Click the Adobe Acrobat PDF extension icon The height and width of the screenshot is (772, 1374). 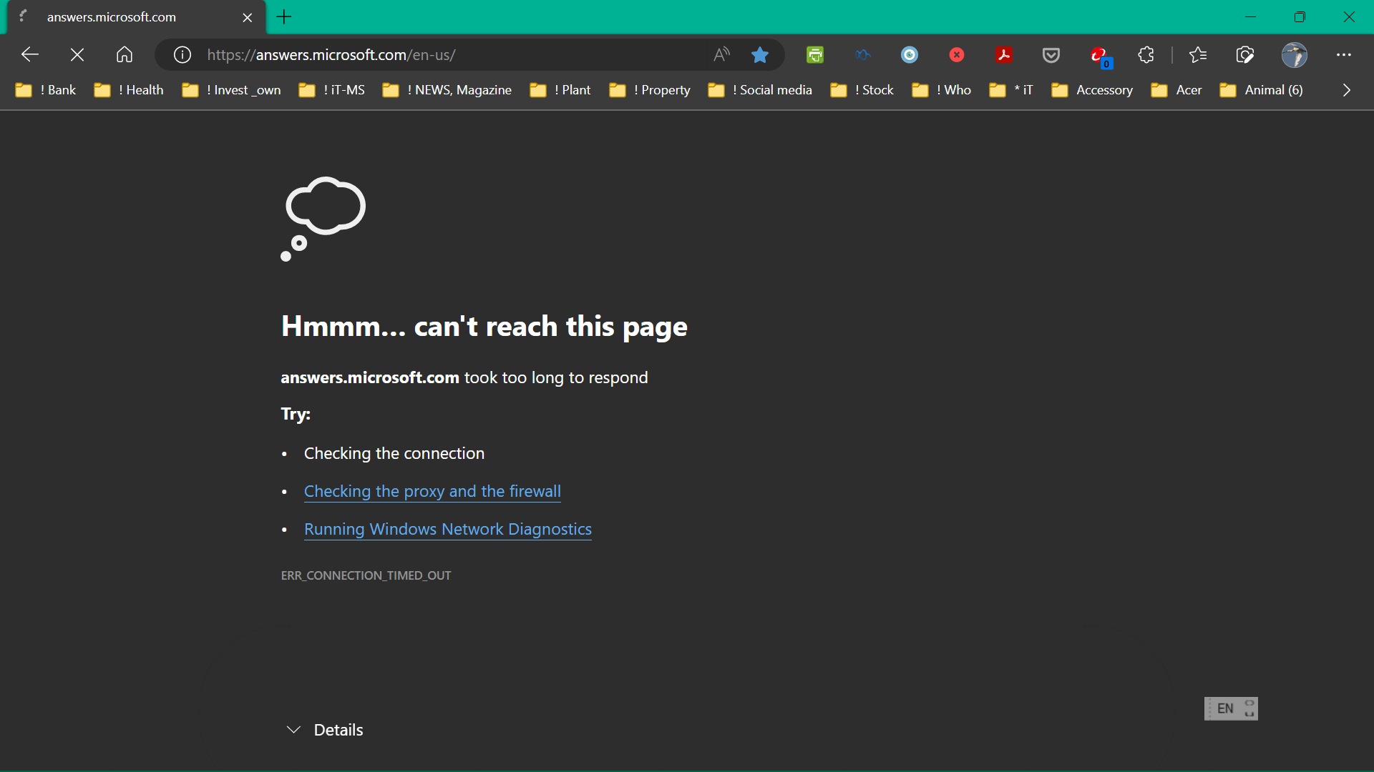tap(1004, 54)
